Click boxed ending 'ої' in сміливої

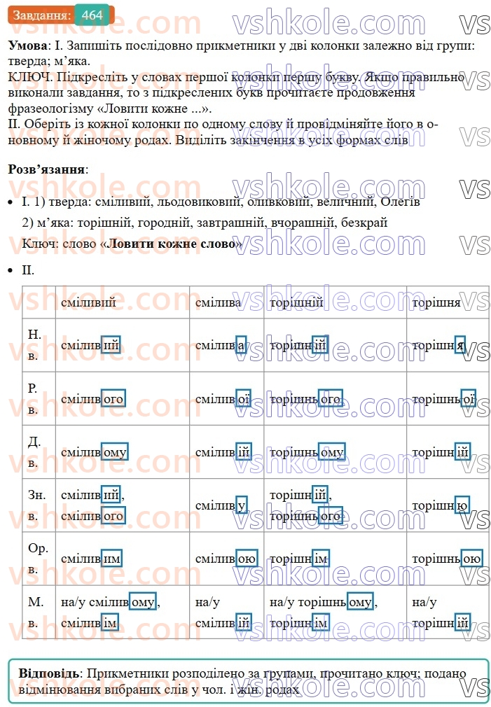pyautogui.click(x=243, y=398)
